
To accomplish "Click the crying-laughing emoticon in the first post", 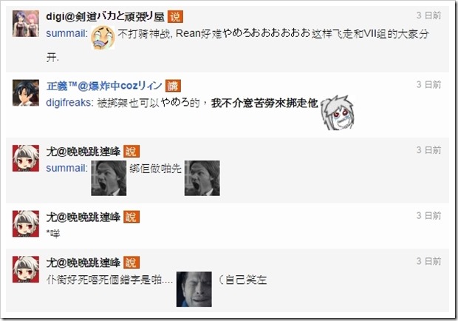I will [103, 37].
